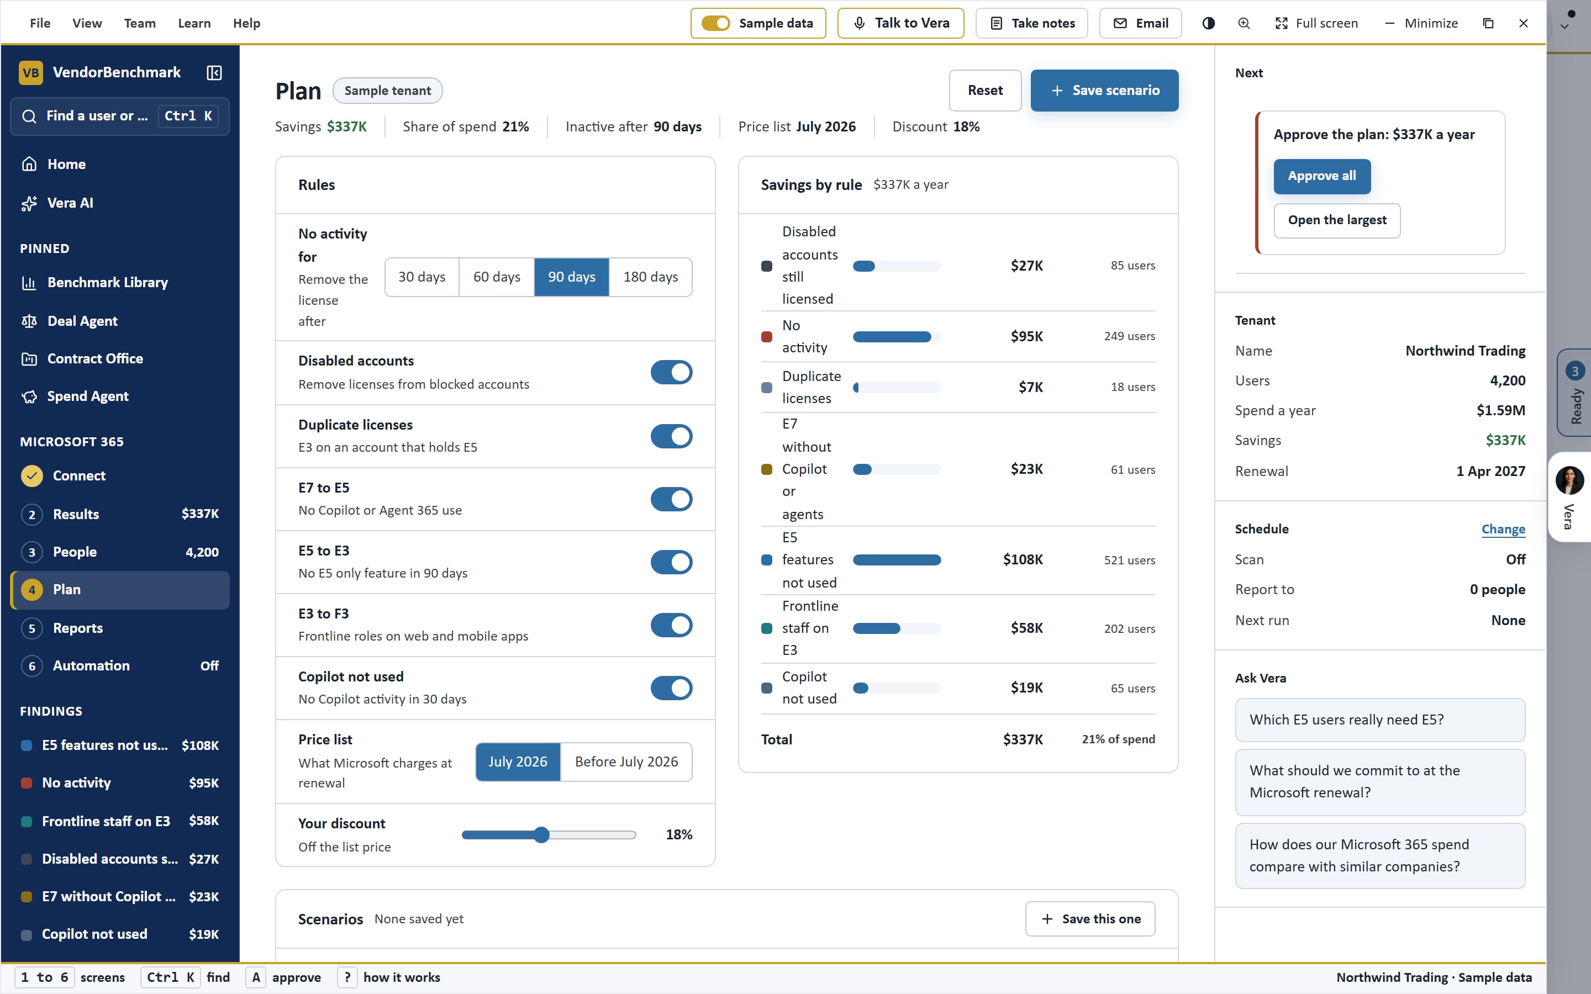Ask Vera about Microsoft renewal commitment

pos(1379,781)
